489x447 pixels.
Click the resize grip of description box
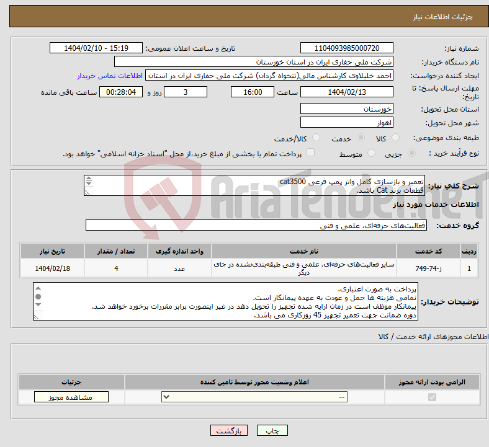(x=87, y=193)
